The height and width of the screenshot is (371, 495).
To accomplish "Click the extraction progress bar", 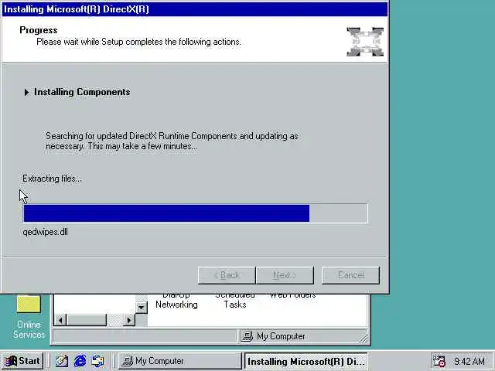I will pos(196,213).
